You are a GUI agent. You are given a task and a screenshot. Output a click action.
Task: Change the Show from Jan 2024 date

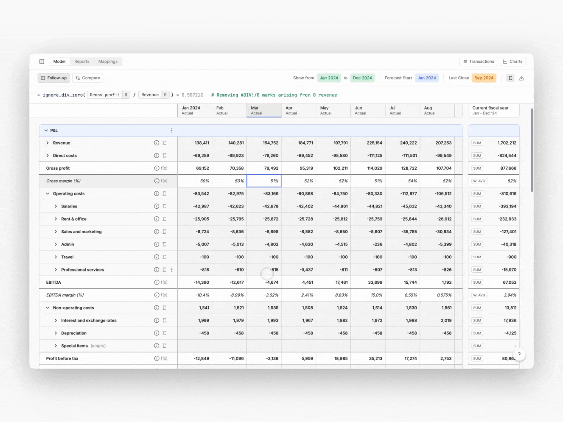pyautogui.click(x=329, y=78)
